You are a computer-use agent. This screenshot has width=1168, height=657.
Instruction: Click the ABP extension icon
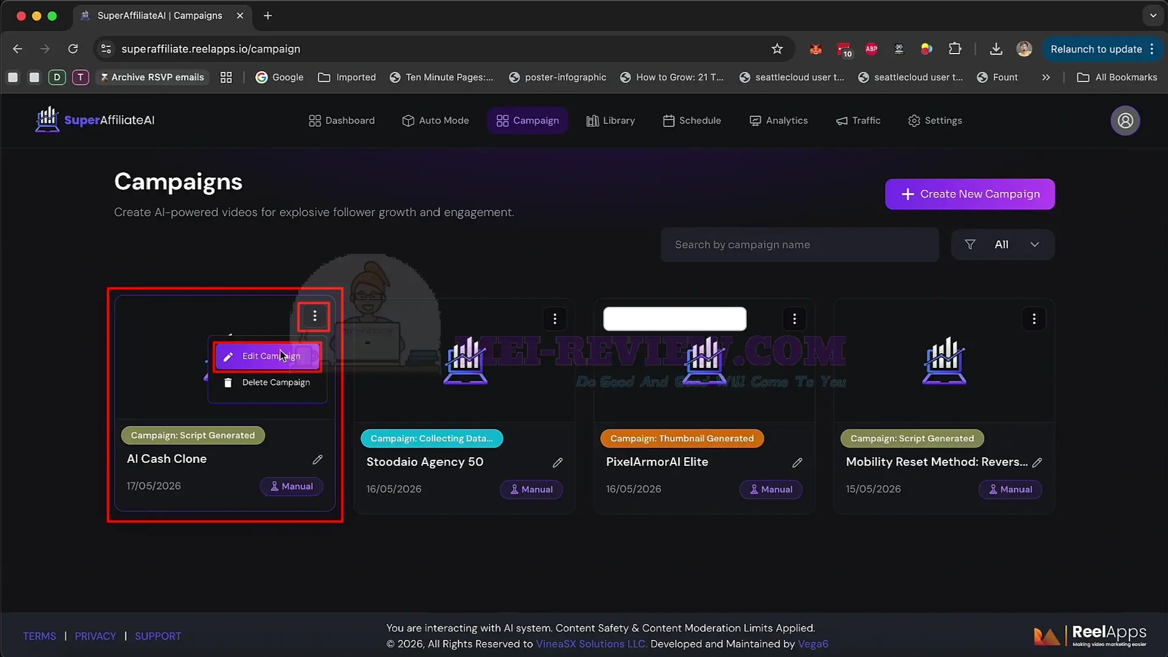(x=871, y=49)
